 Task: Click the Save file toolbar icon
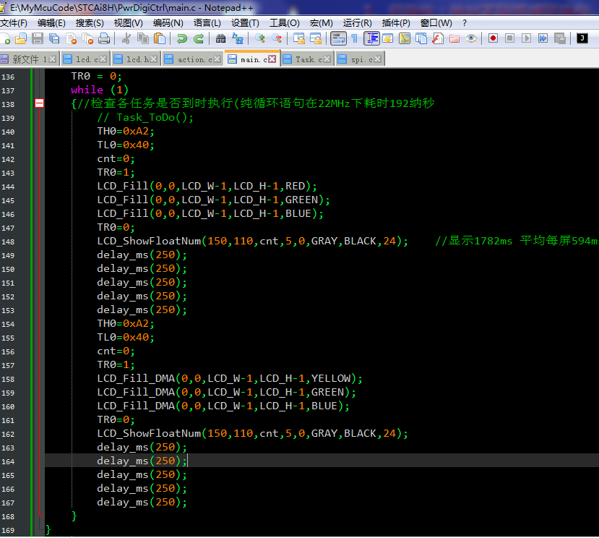(38, 38)
